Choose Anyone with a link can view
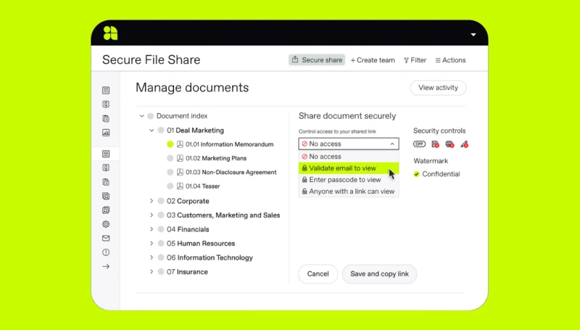This screenshot has width=580, height=330. click(x=349, y=191)
